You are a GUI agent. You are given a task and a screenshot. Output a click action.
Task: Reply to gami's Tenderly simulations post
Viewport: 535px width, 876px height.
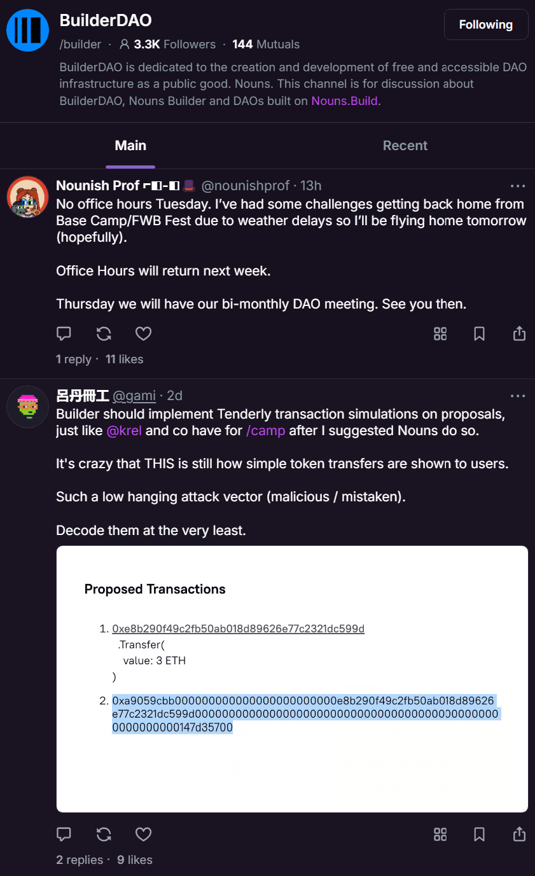point(64,834)
